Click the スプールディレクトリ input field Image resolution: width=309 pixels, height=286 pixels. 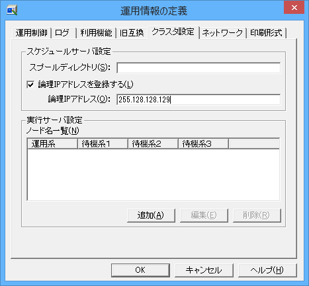coord(199,68)
